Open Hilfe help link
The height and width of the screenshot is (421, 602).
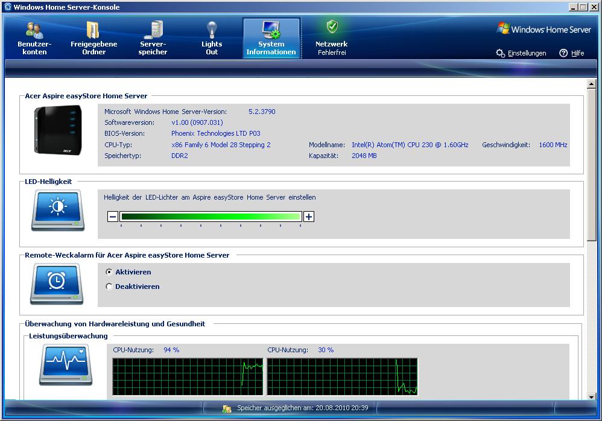click(x=572, y=53)
